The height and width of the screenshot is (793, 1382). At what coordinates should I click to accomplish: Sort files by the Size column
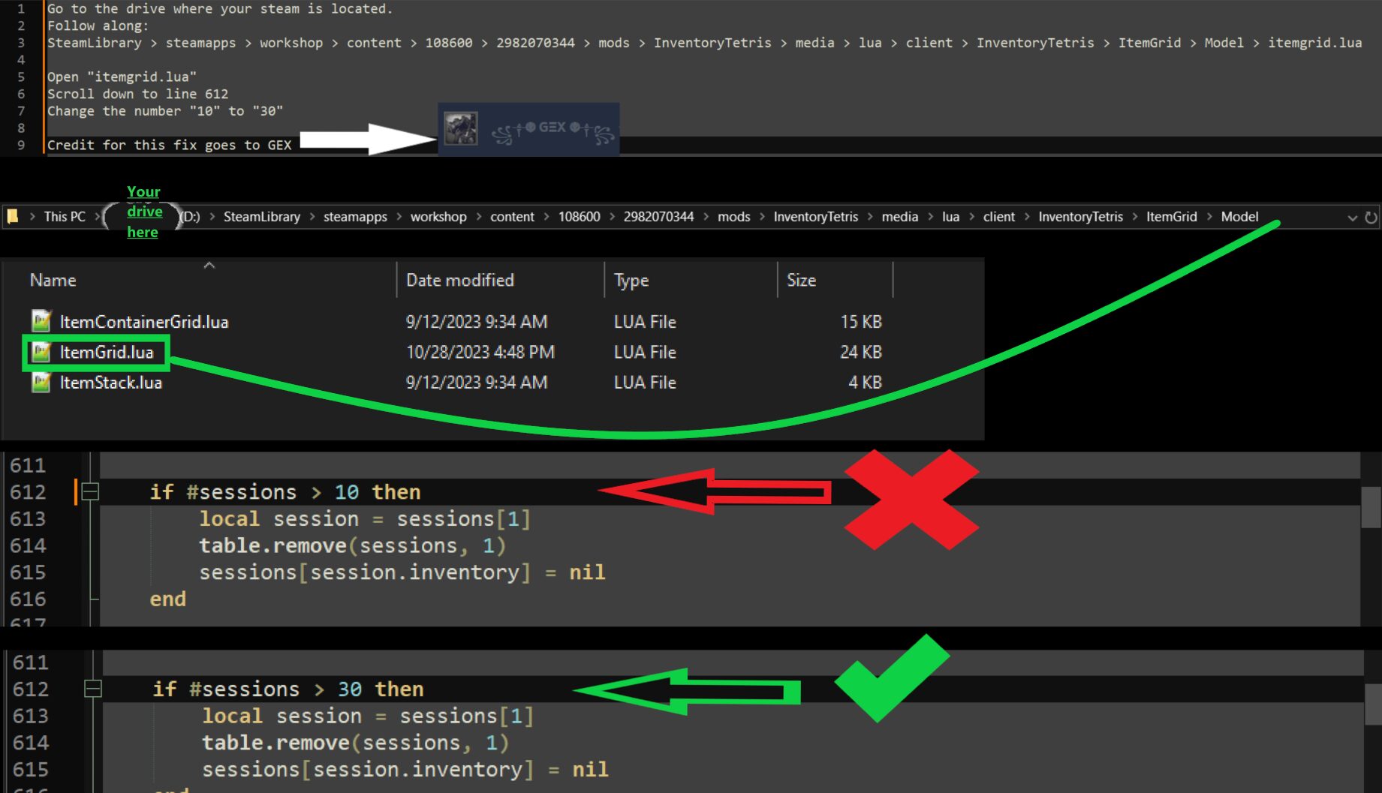pyautogui.click(x=801, y=280)
